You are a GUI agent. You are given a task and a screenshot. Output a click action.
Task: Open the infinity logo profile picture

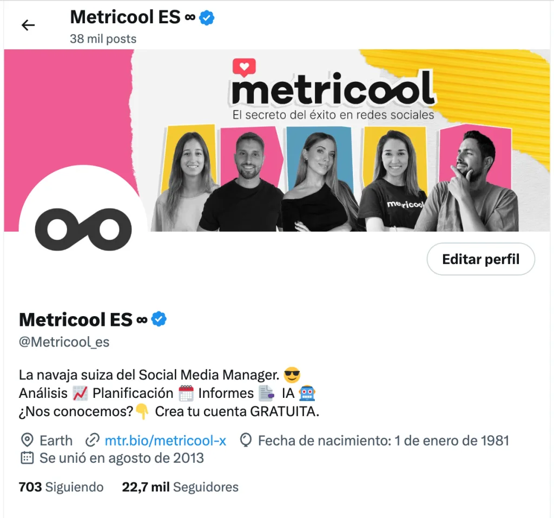pyautogui.click(x=83, y=230)
